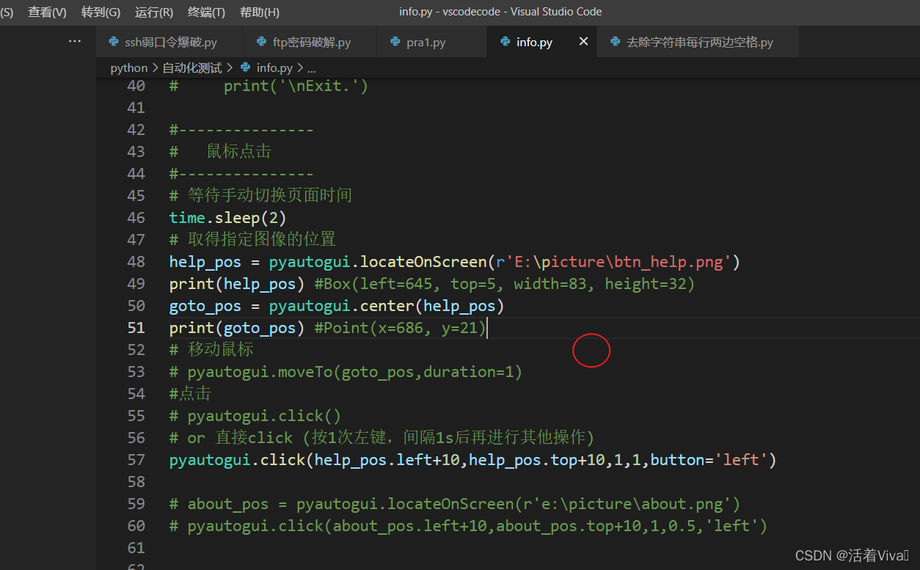
Task: Click the # or 直接click comment
Action: click(x=381, y=437)
